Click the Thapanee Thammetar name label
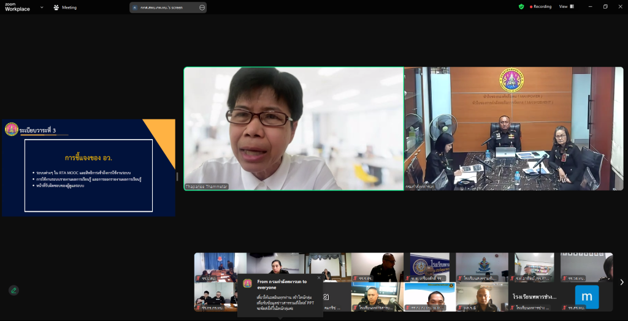 (x=206, y=186)
